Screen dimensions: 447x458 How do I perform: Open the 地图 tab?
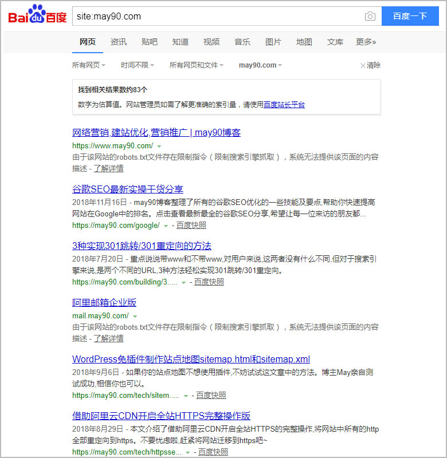point(304,42)
